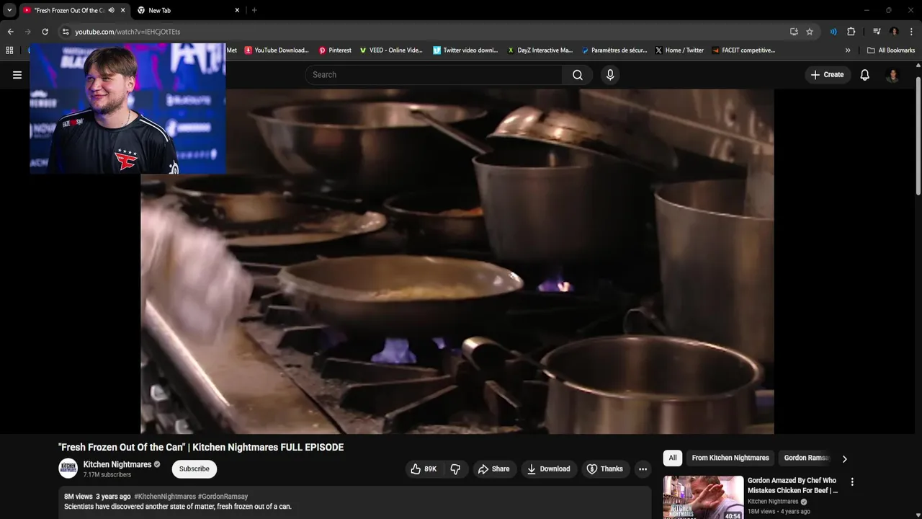The image size is (922, 519).
Task: Open a new browser tab
Action: coord(254,10)
